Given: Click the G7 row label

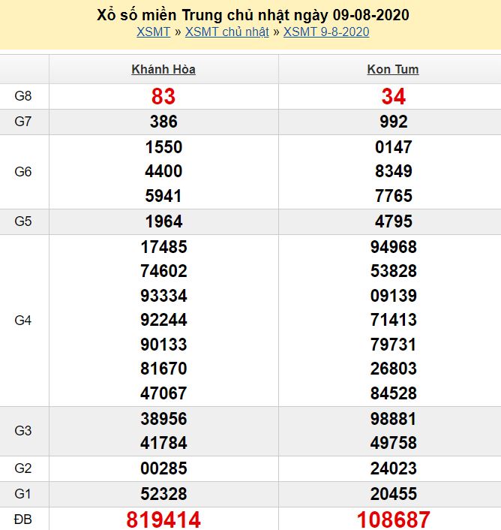Looking at the screenshot, I should point(23,122).
